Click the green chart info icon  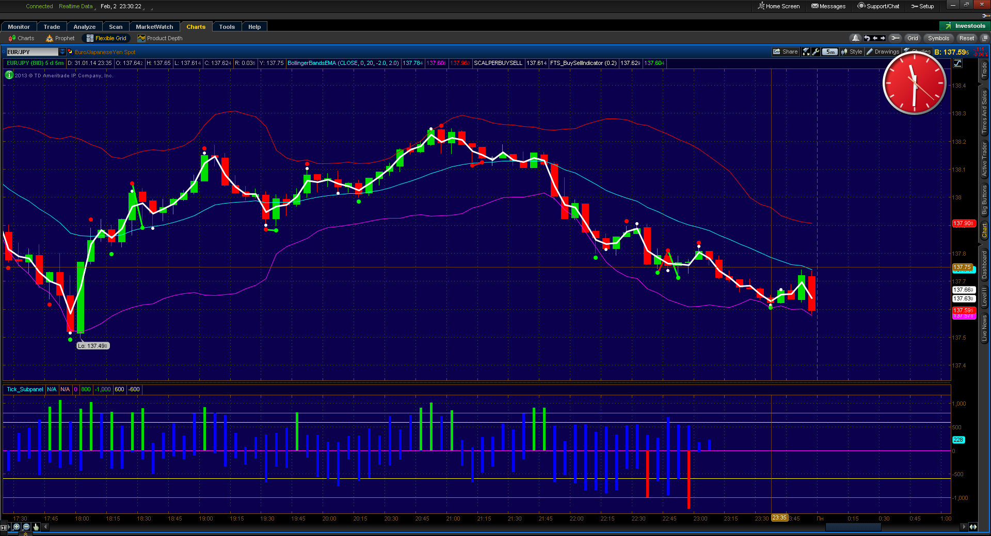coord(9,75)
